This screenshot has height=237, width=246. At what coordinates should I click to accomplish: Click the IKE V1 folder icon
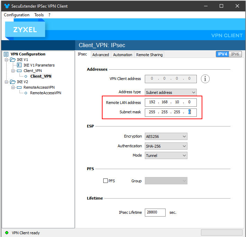[x=13, y=60]
